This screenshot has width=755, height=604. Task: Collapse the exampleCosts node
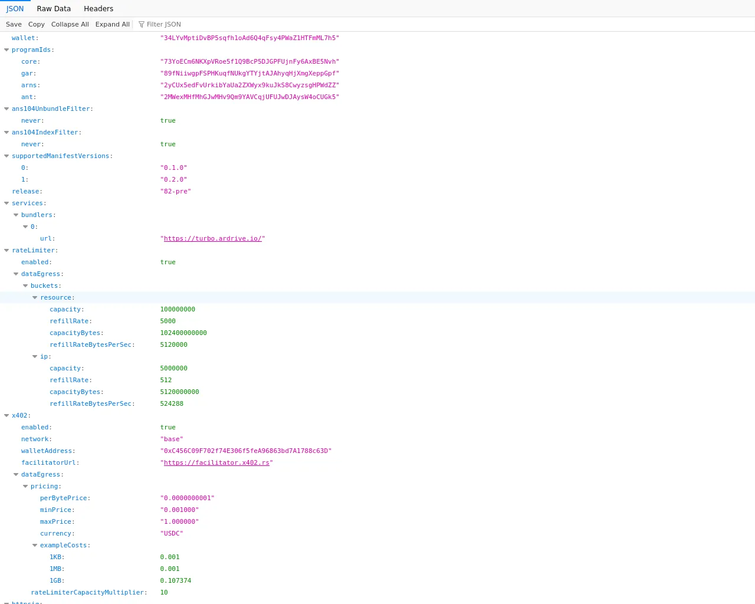(x=35, y=546)
